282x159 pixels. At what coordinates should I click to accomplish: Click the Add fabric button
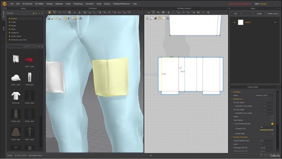[x=235, y=14]
